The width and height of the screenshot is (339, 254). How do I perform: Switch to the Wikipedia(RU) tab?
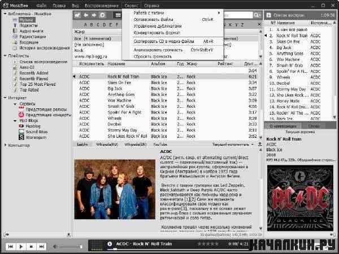[x=107, y=144]
